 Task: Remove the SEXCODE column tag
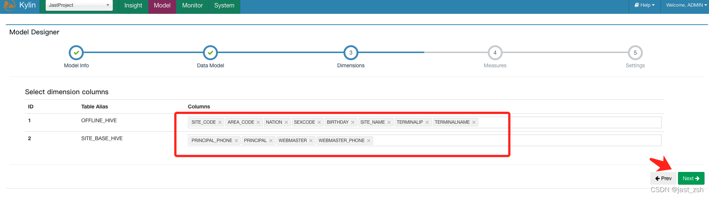click(319, 122)
